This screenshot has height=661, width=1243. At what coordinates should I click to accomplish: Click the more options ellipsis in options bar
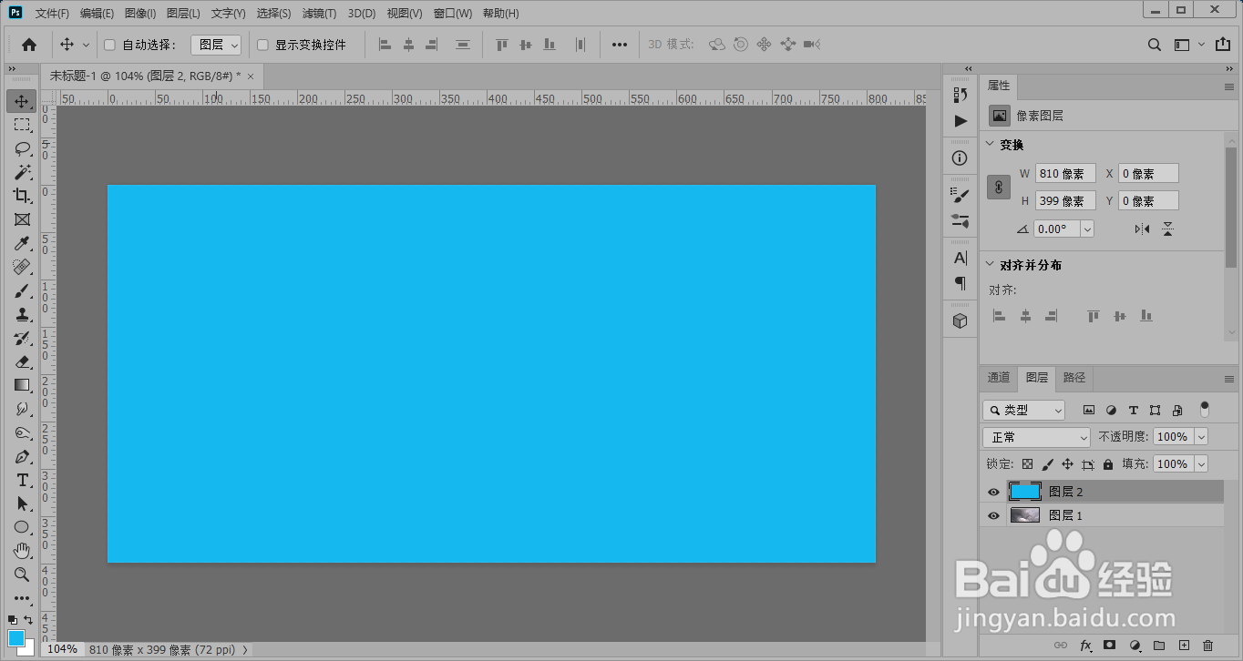point(620,45)
